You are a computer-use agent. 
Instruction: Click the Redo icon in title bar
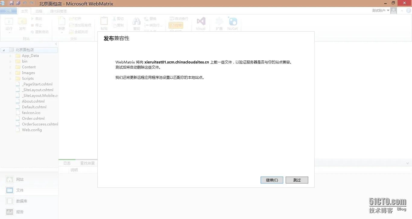point(31,3)
